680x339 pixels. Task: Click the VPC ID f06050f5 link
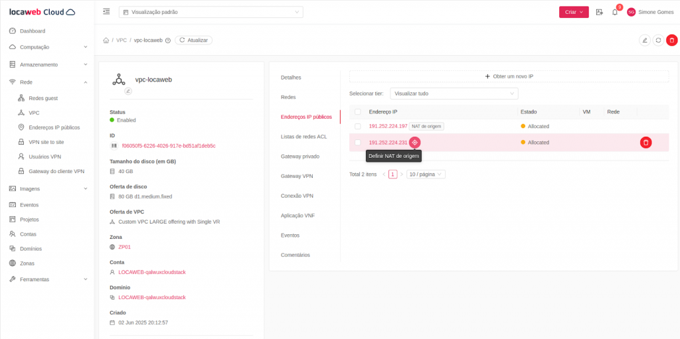[169, 146]
